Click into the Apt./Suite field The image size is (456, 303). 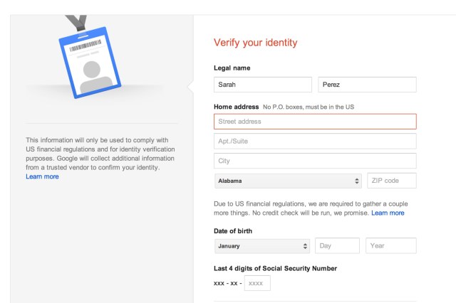click(x=315, y=141)
